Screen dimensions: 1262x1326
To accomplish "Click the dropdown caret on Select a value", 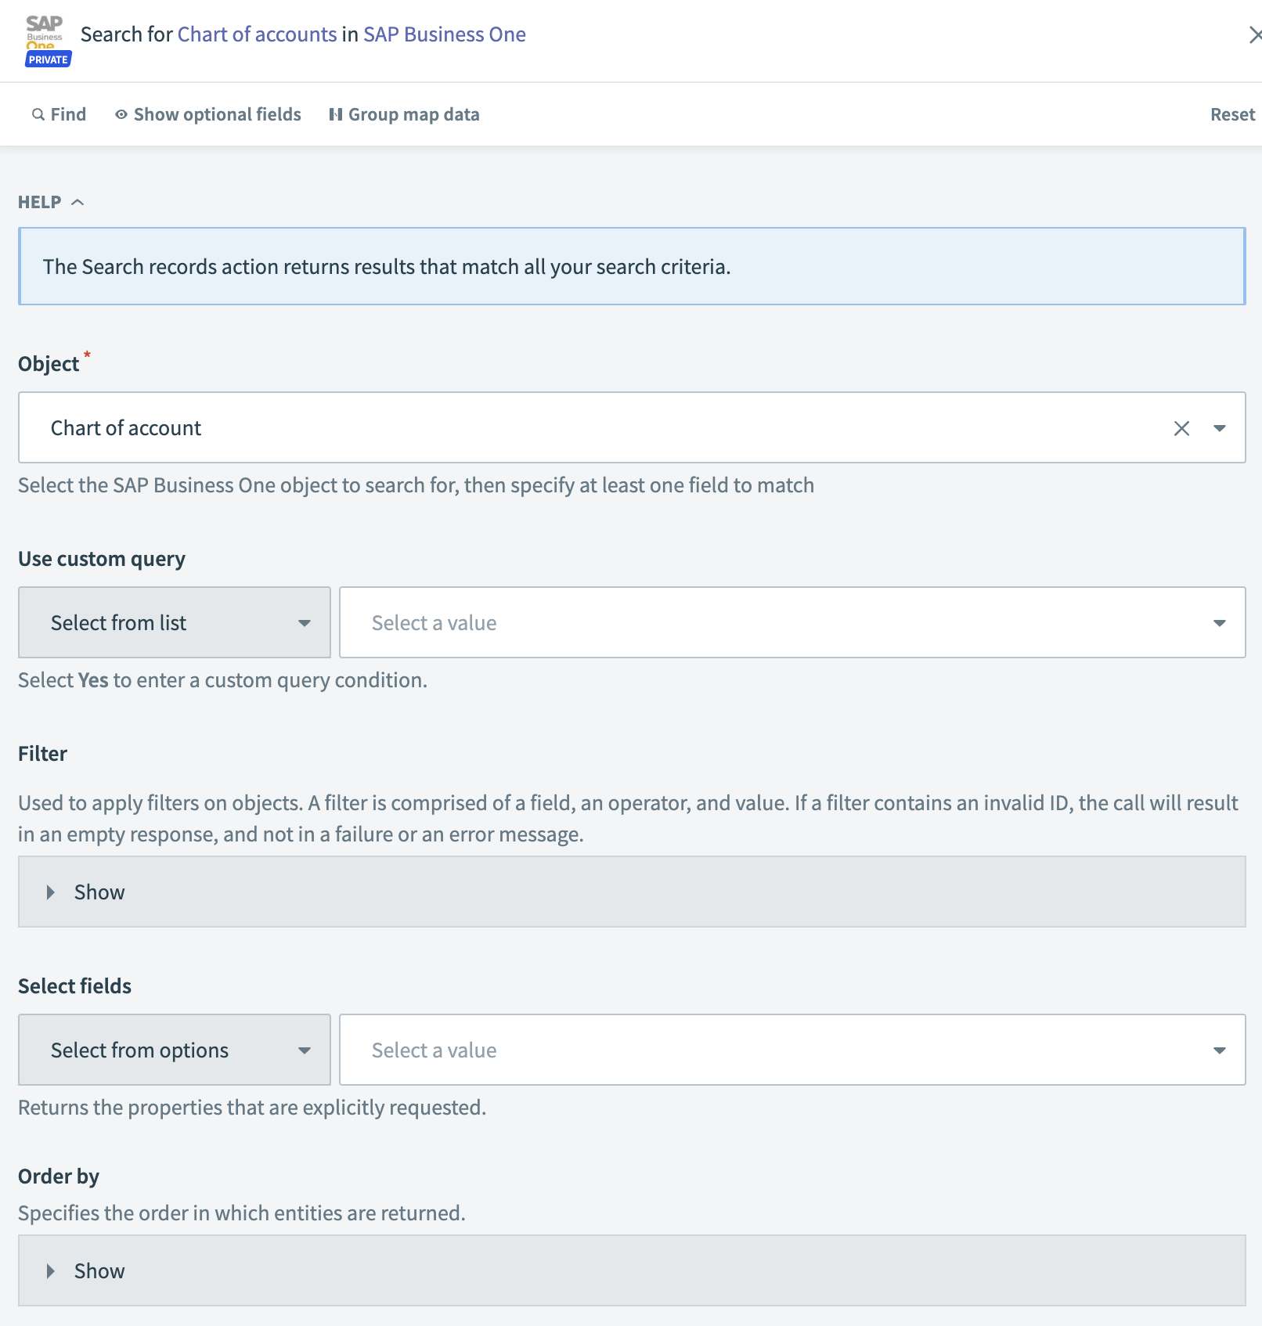I will pyautogui.click(x=1219, y=622).
